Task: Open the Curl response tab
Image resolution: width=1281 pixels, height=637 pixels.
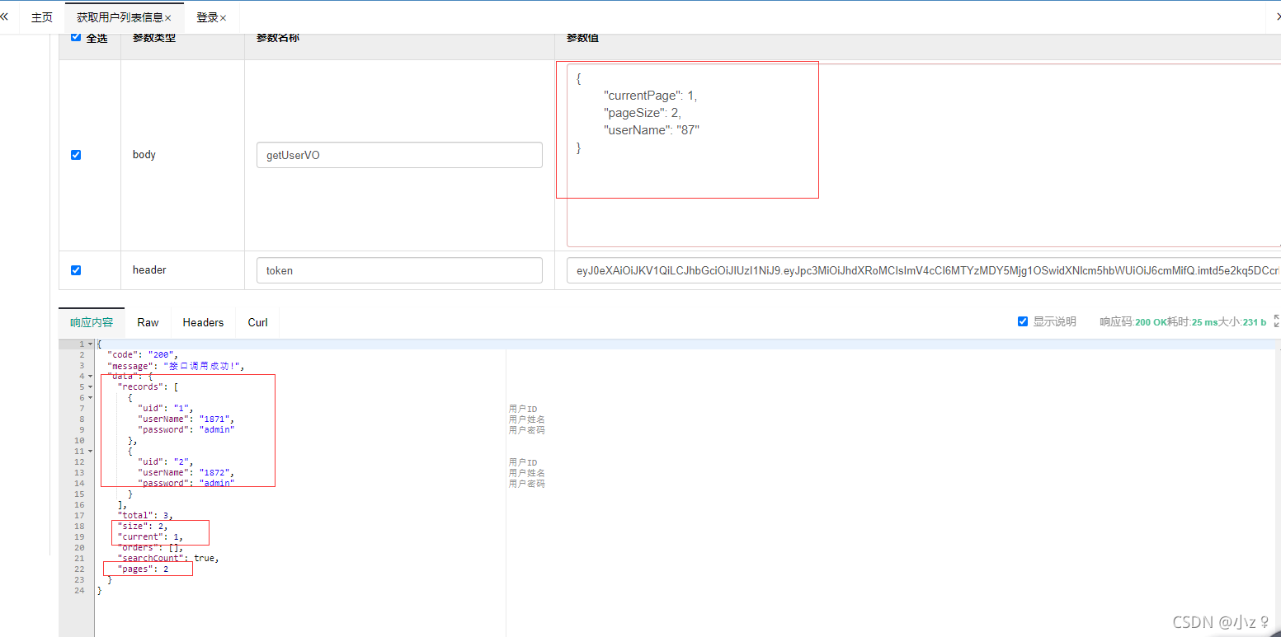Action: pyautogui.click(x=258, y=322)
